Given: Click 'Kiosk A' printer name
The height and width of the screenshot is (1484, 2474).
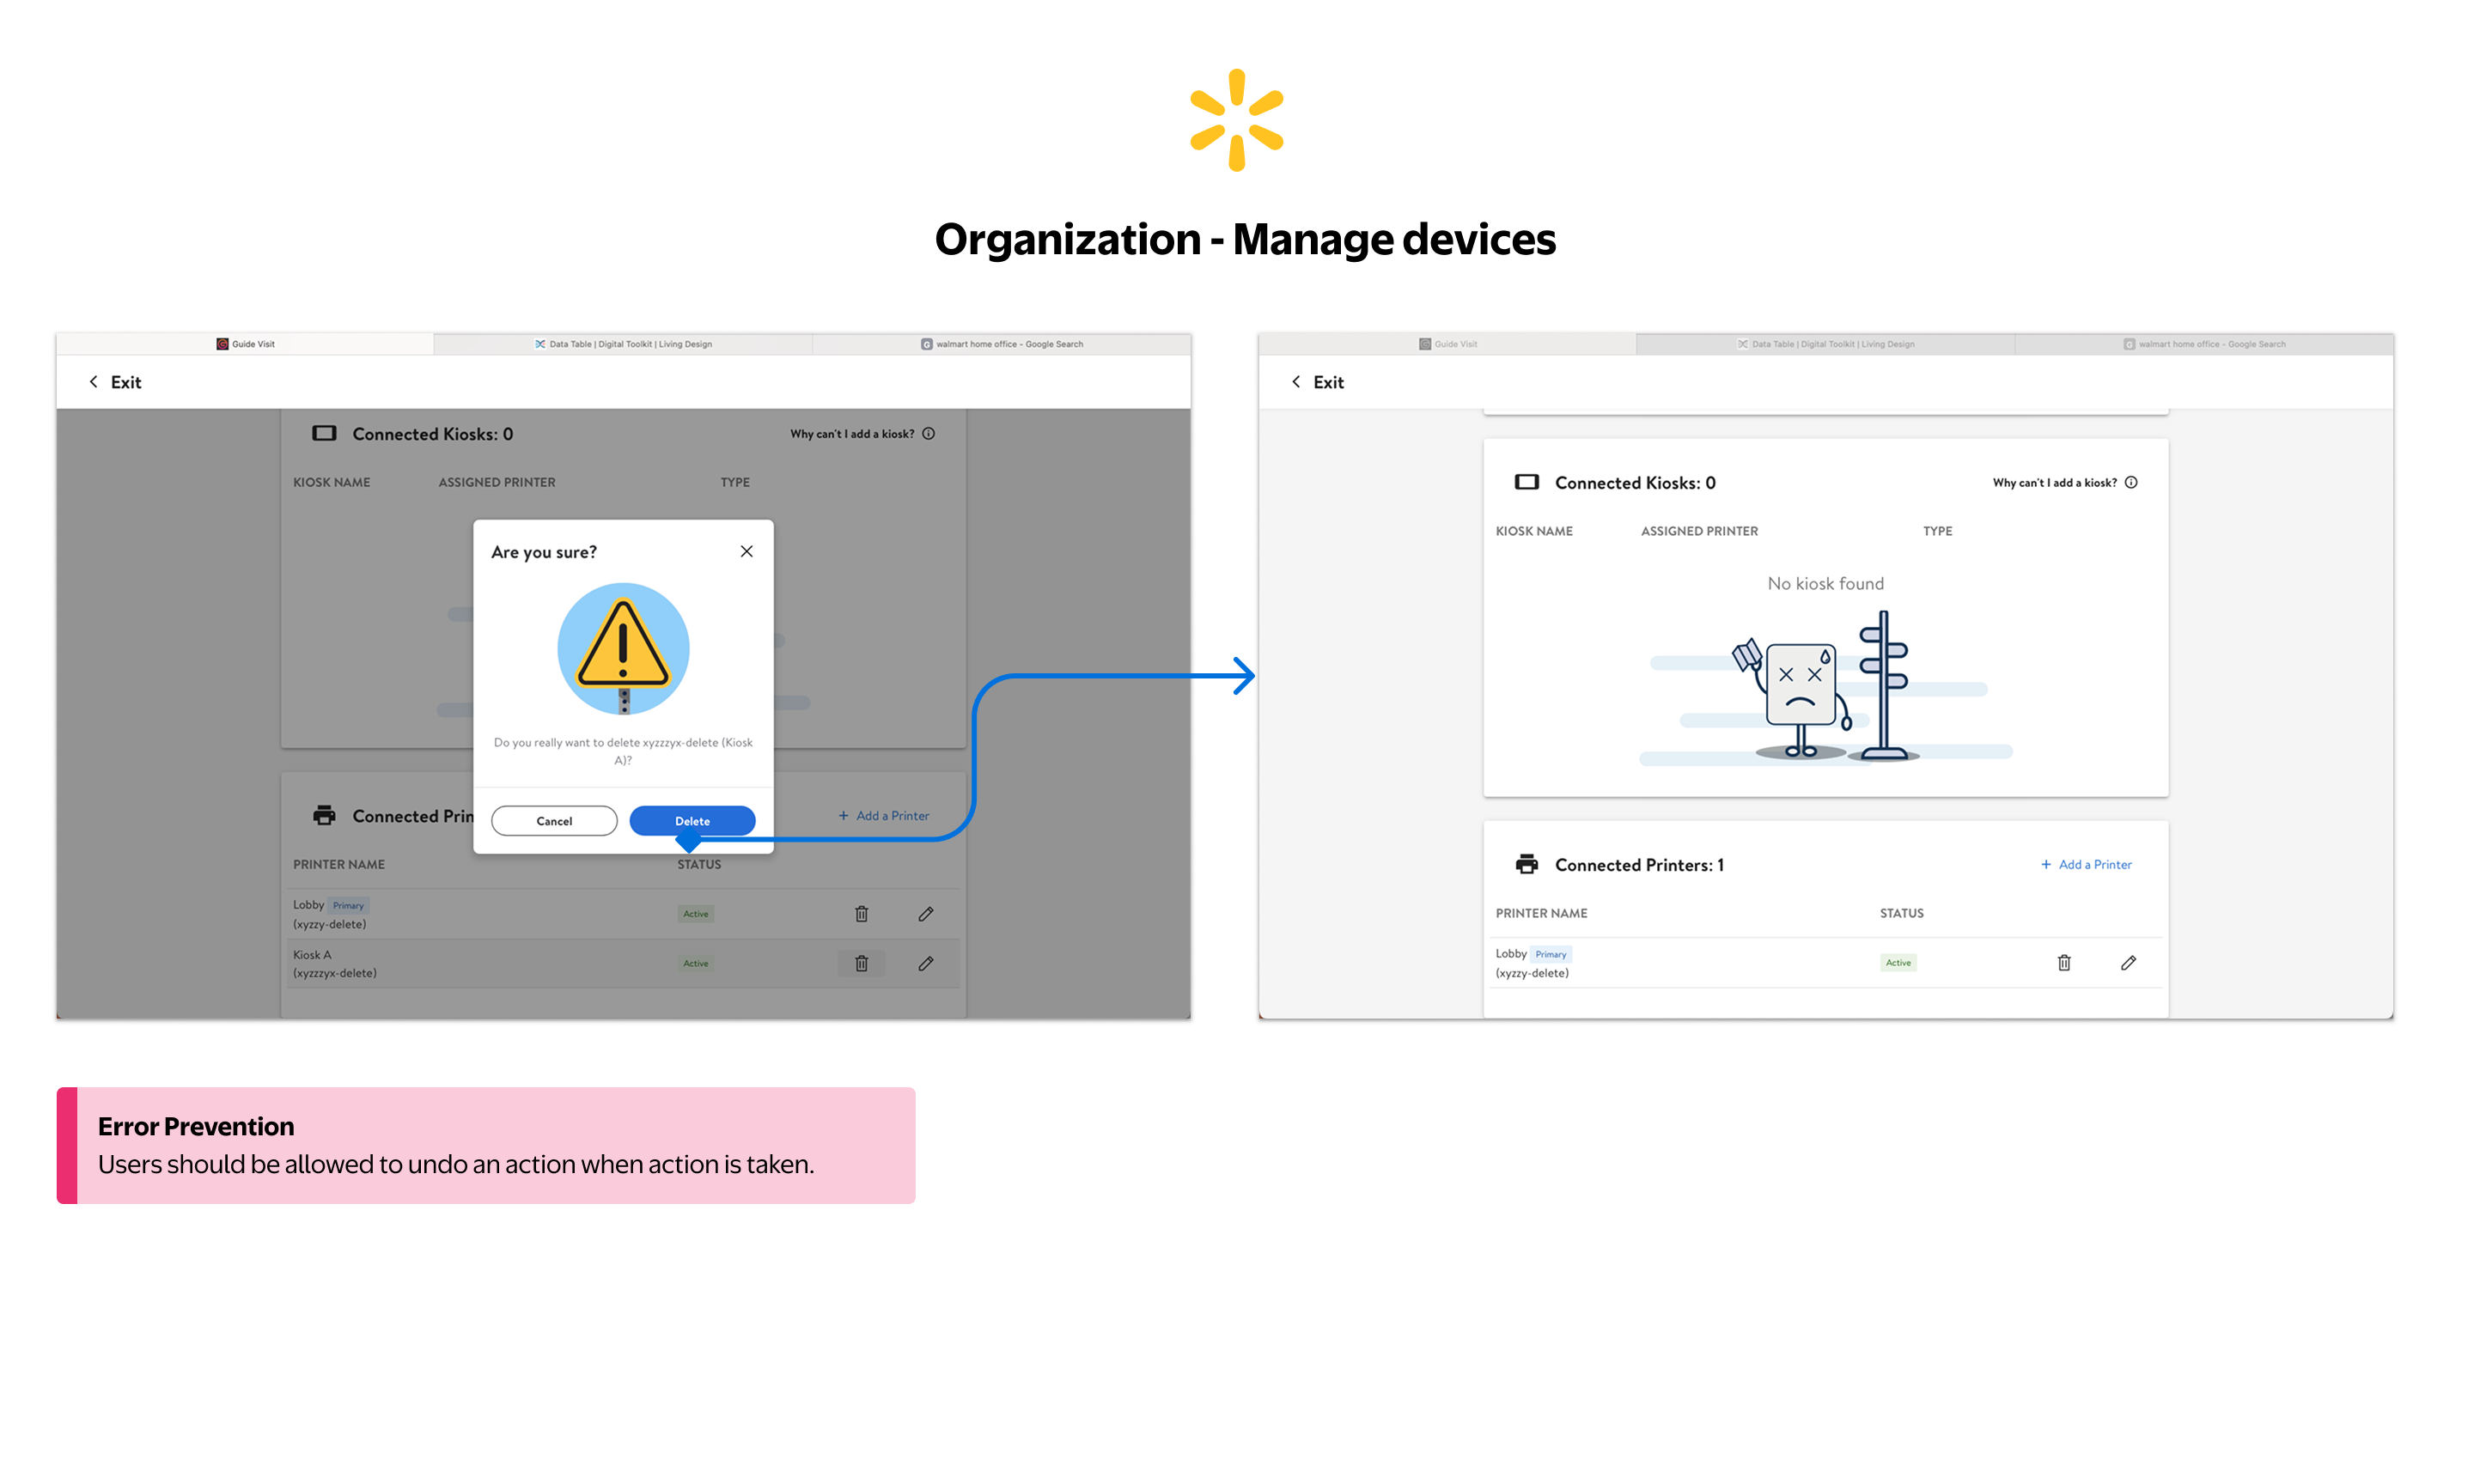Looking at the screenshot, I should pos(312,955).
